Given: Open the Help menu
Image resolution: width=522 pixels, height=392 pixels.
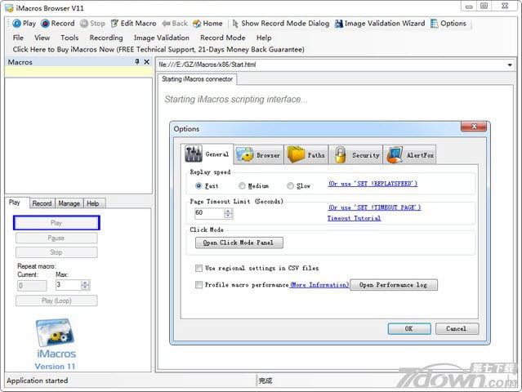Looking at the screenshot, I should click(x=264, y=38).
